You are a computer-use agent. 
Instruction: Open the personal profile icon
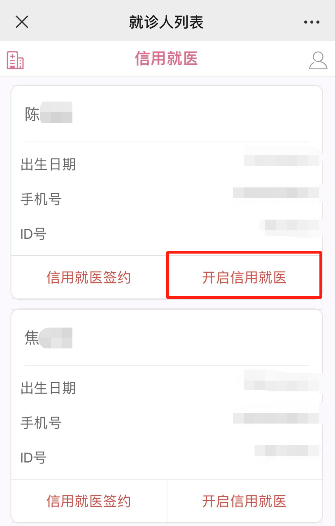(319, 61)
